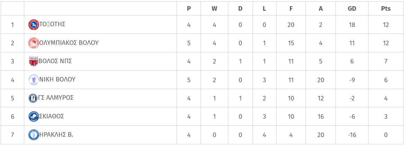This screenshot has width=405, height=146.
Task: Sort table by the Pts column header
Action: click(x=386, y=9)
